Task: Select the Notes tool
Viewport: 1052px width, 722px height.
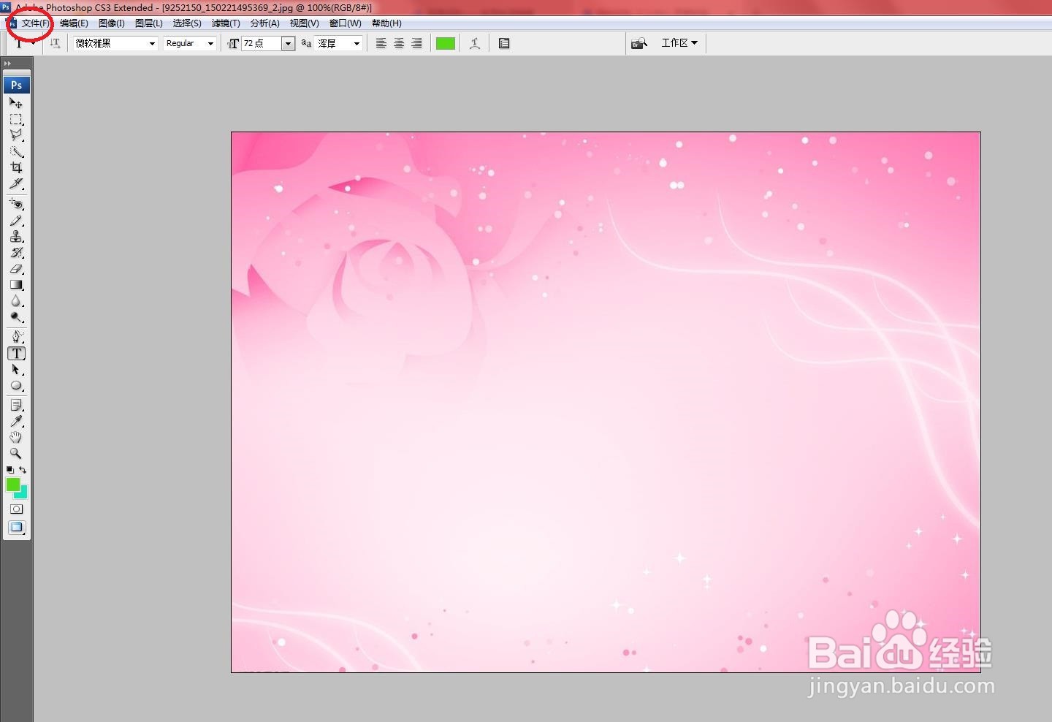Action: click(x=16, y=405)
